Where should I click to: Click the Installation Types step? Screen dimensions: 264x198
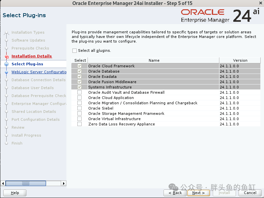(28, 32)
